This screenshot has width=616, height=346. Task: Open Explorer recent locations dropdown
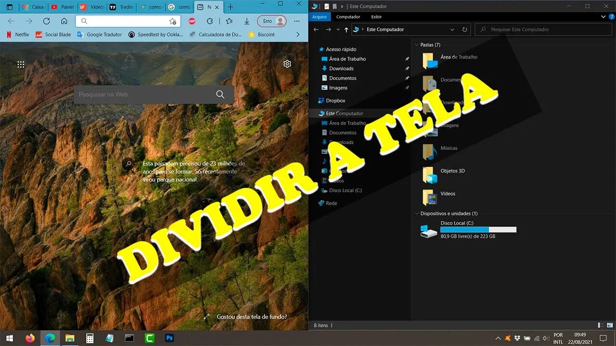(x=338, y=29)
